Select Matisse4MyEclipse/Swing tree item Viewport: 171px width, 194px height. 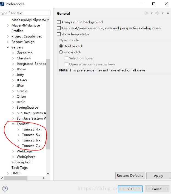point(29,20)
